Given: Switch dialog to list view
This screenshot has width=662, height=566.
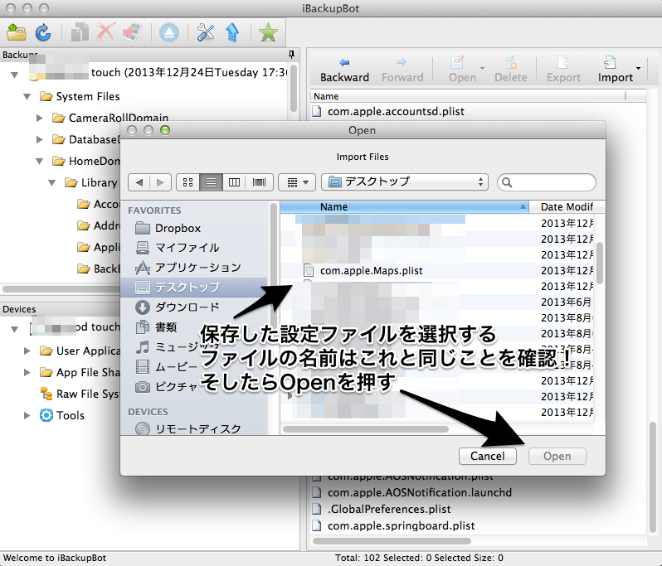Looking at the screenshot, I should pos(211,182).
